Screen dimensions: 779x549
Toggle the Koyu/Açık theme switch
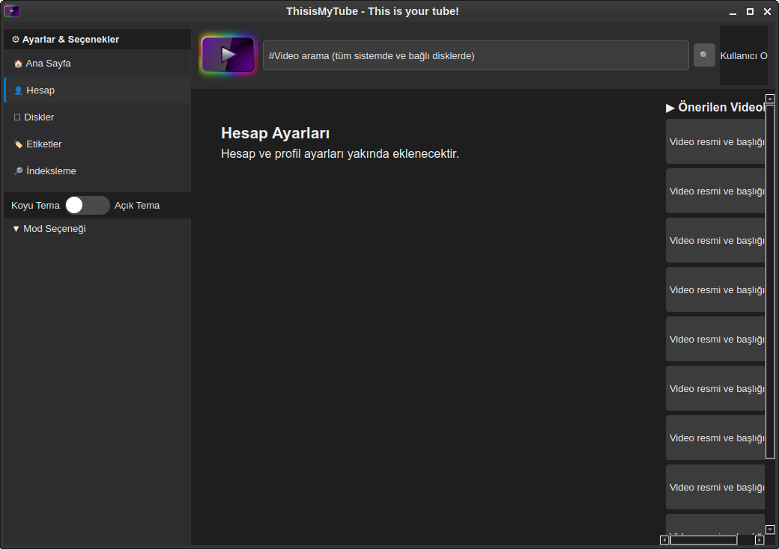[87, 206]
